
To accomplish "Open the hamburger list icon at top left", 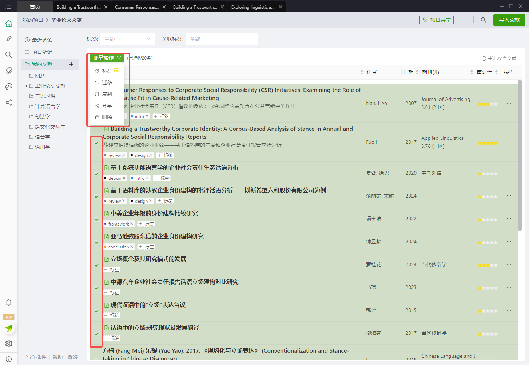I will pos(8,7).
